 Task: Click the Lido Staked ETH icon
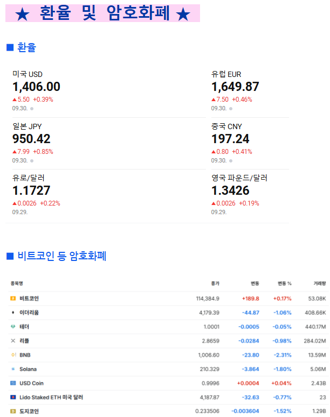point(13,397)
